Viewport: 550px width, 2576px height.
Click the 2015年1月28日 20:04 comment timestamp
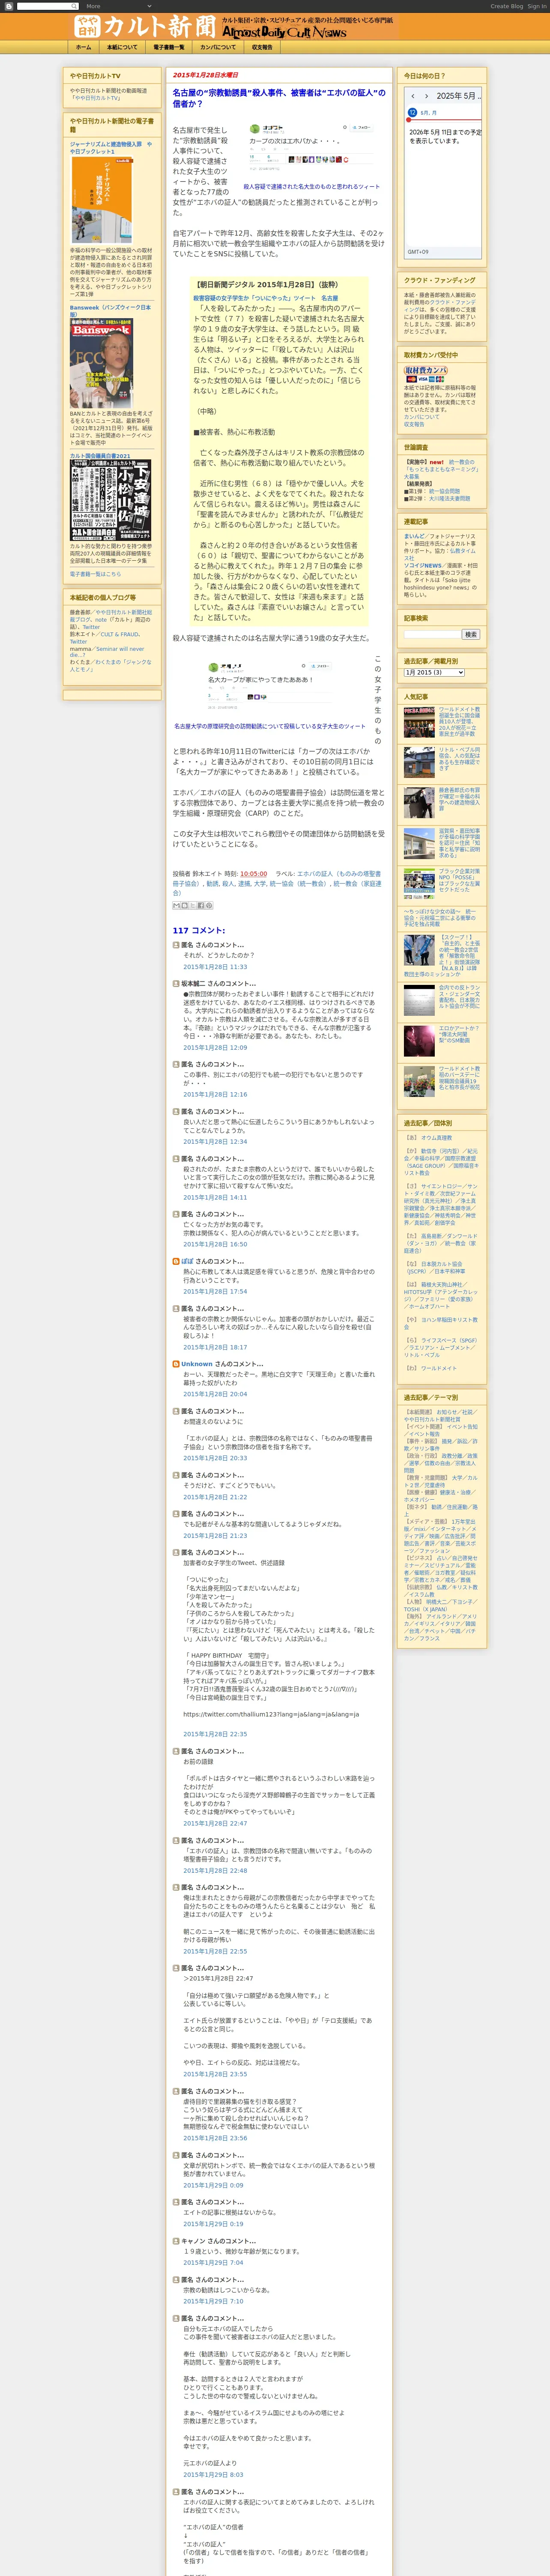215,1394
